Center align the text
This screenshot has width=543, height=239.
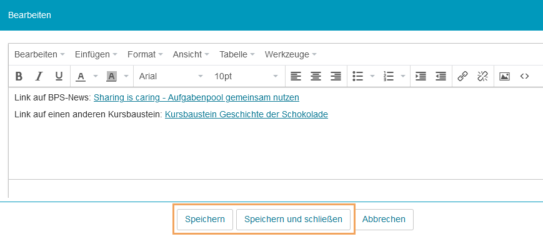pos(316,76)
